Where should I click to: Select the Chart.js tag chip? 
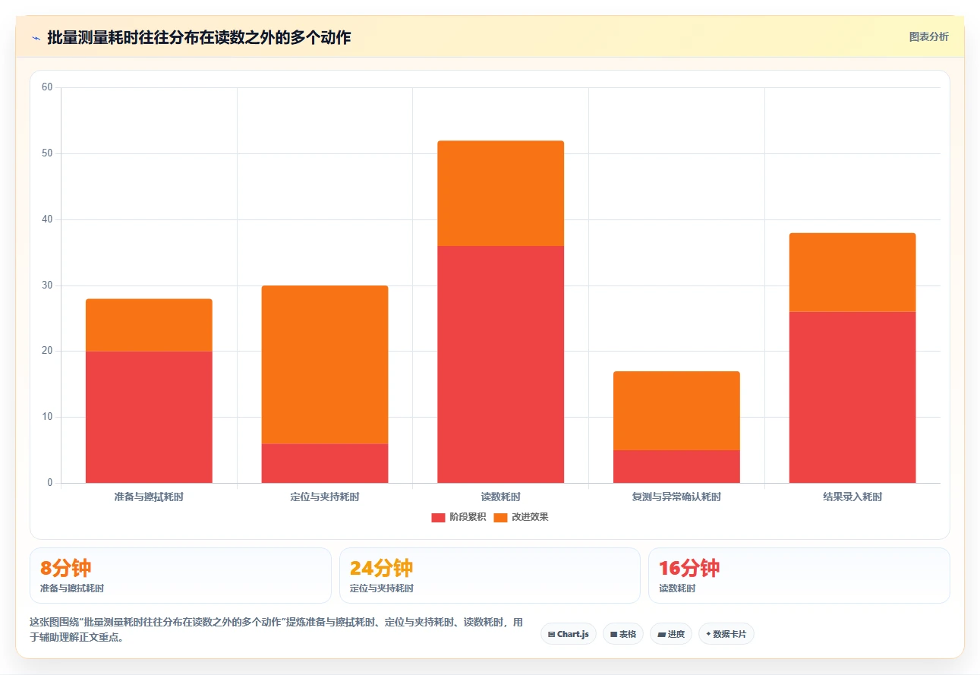coord(569,634)
